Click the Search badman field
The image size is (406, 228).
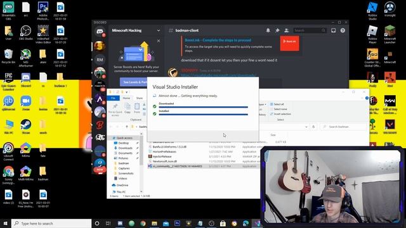coord(344,127)
